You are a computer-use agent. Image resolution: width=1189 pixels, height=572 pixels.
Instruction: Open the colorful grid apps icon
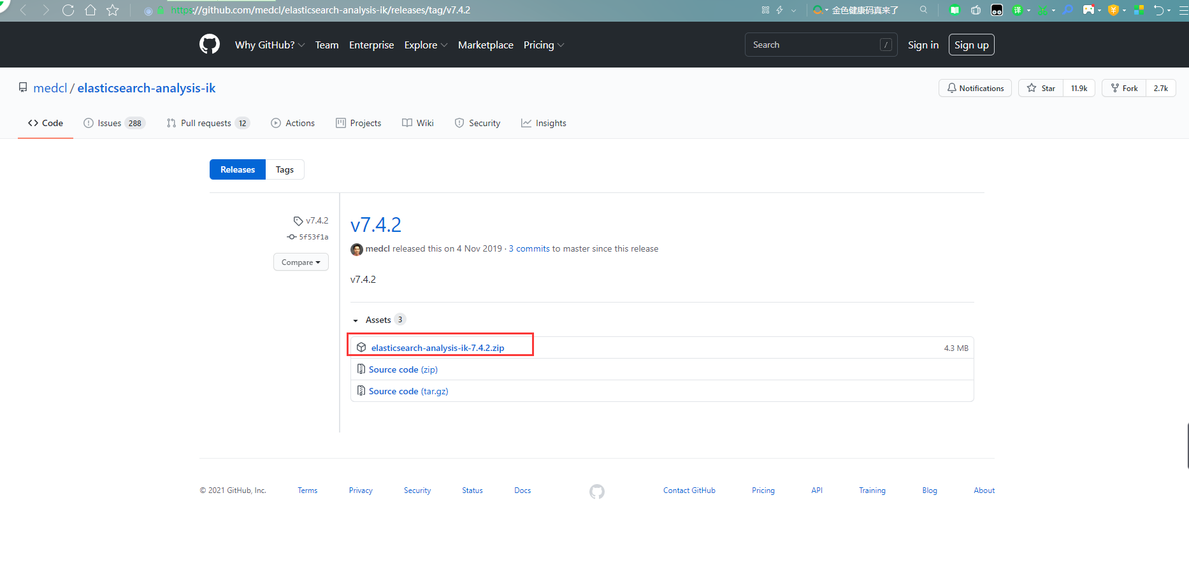coord(1139,10)
